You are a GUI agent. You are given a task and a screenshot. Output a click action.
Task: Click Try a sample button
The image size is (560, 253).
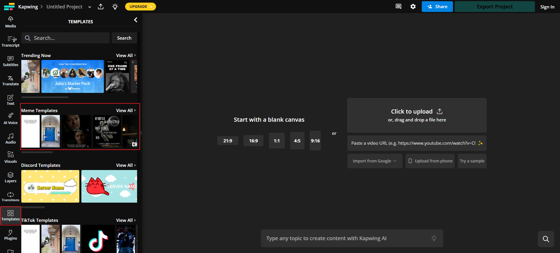pos(472,161)
